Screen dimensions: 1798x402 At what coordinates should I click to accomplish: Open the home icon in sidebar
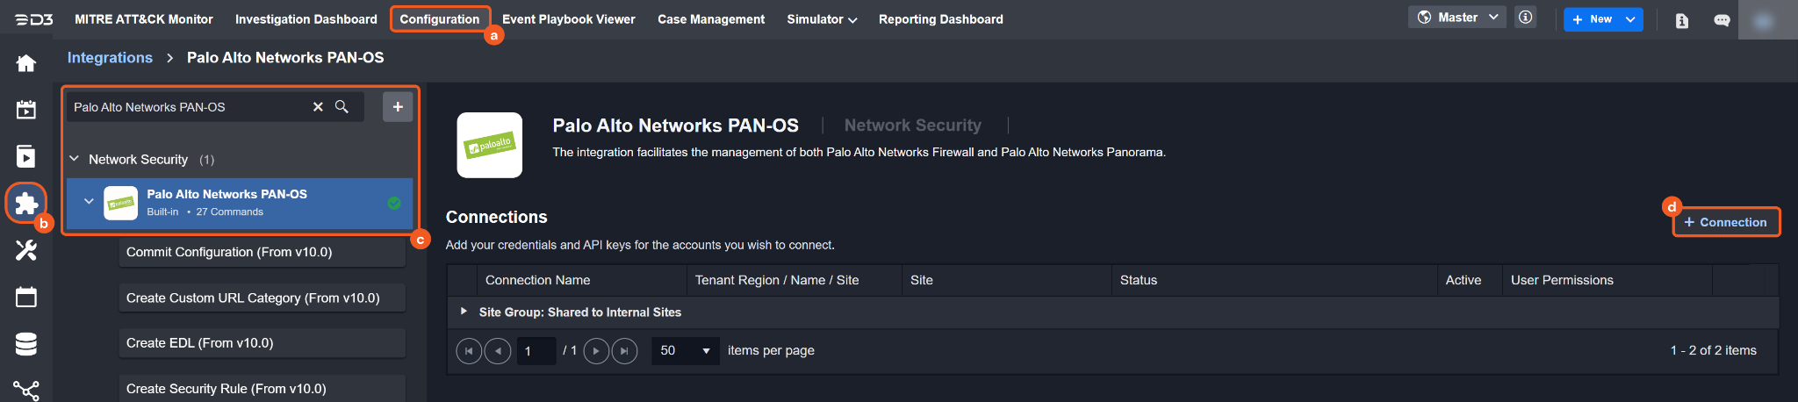(x=26, y=63)
